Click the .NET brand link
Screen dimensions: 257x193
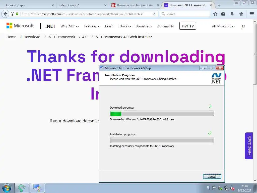coord(50,26)
